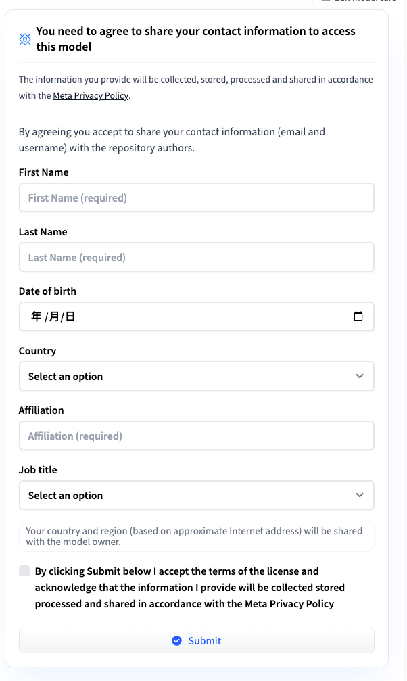Screen dimensions: 407x681
Task: Click into the Affiliation text field
Action: click(196, 436)
